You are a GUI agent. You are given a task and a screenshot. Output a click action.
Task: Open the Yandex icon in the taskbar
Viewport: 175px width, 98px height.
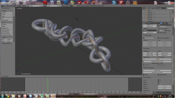tap(25, 96)
